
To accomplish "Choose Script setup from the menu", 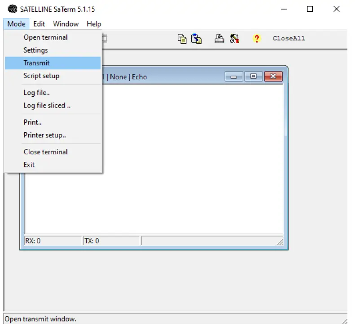I will click(53, 76).
